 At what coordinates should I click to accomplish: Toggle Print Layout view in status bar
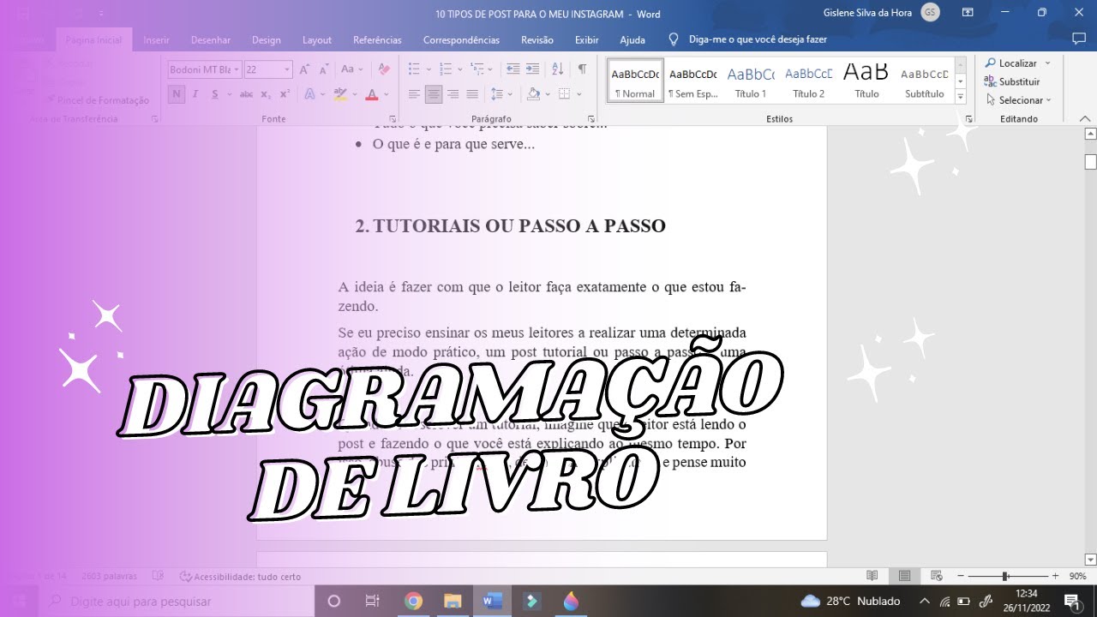[904, 576]
